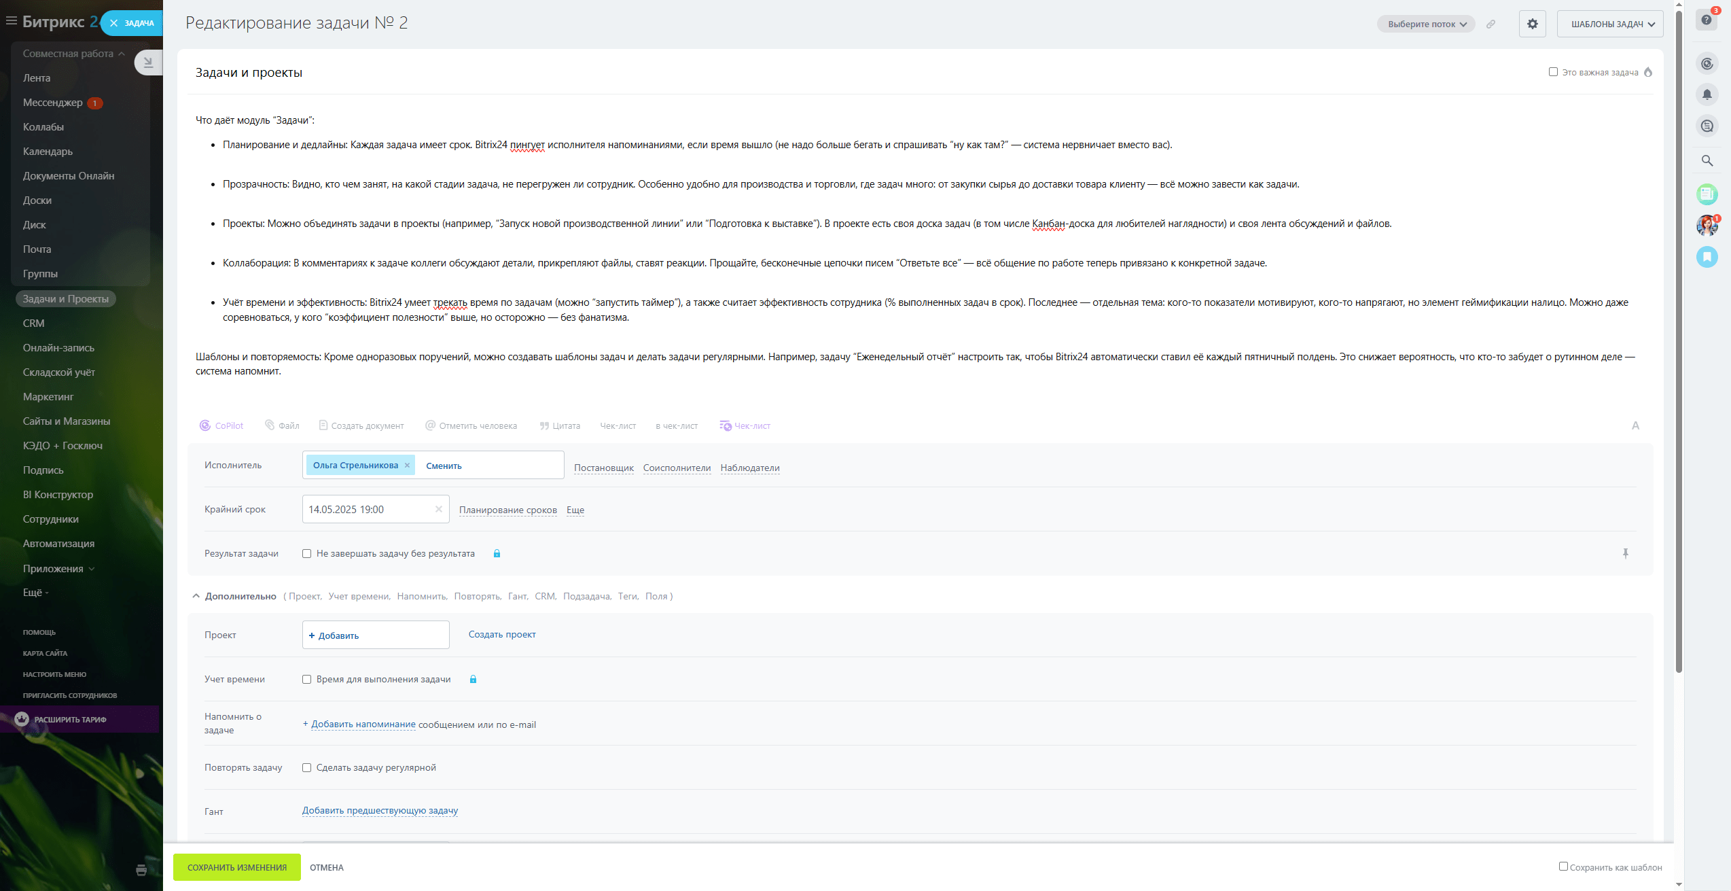
Task: Click Создать документ in editor toolbar
Action: click(x=361, y=426)
